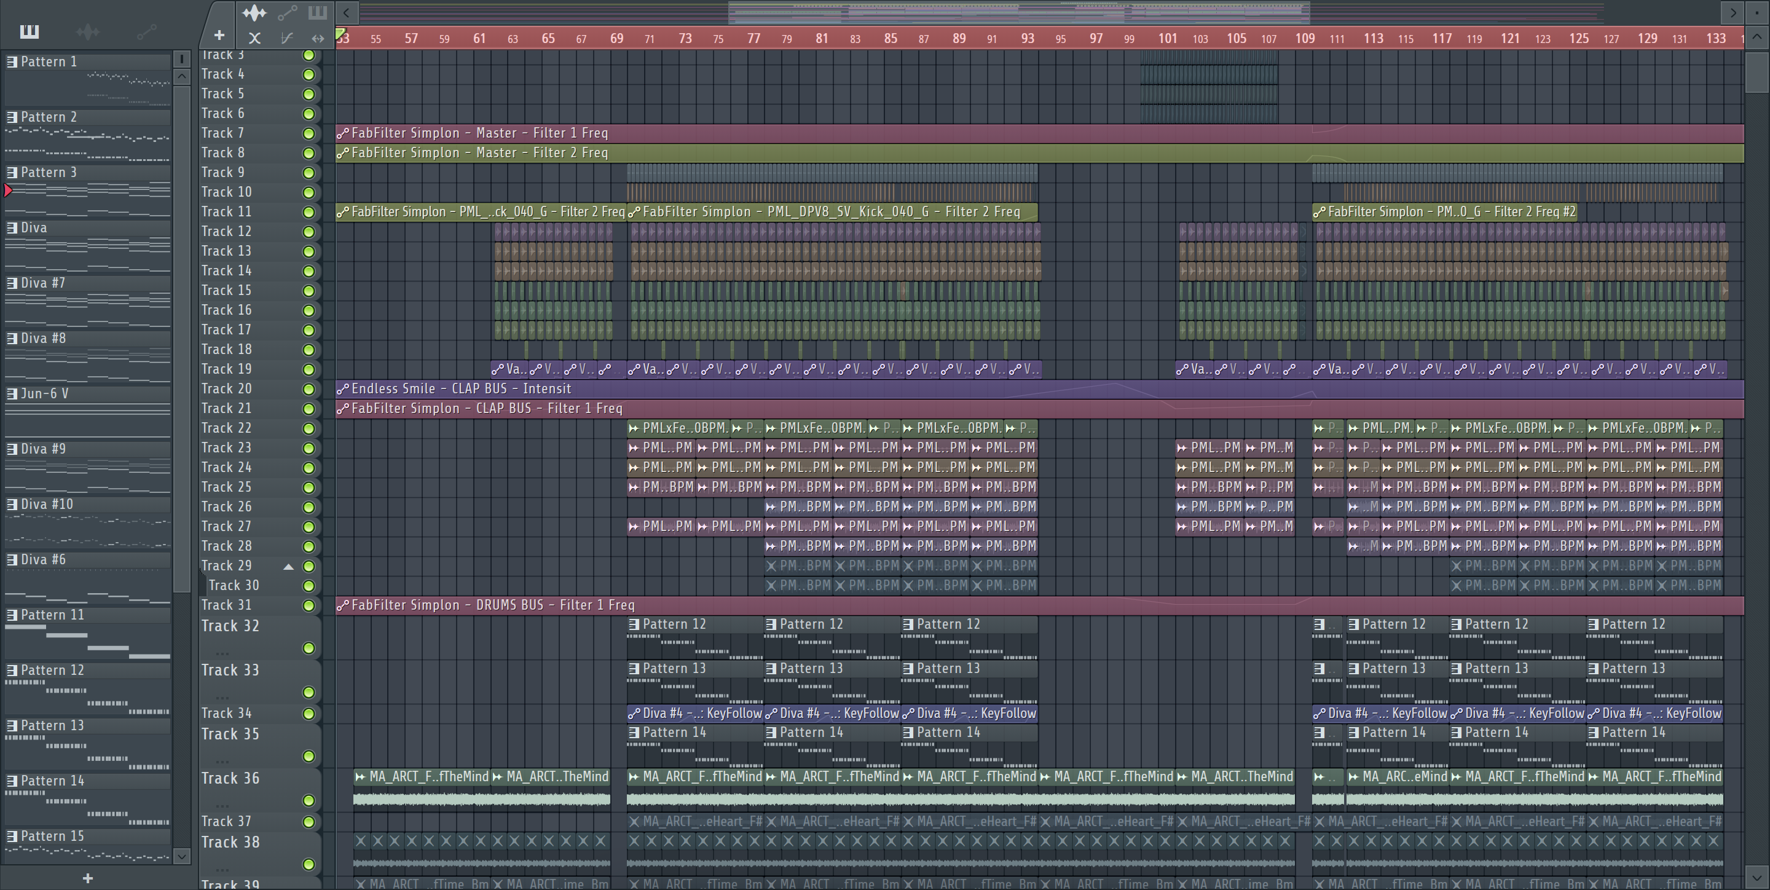Click the Diva #10 pattern icon

pyautogui.click(x=12, y=505)
